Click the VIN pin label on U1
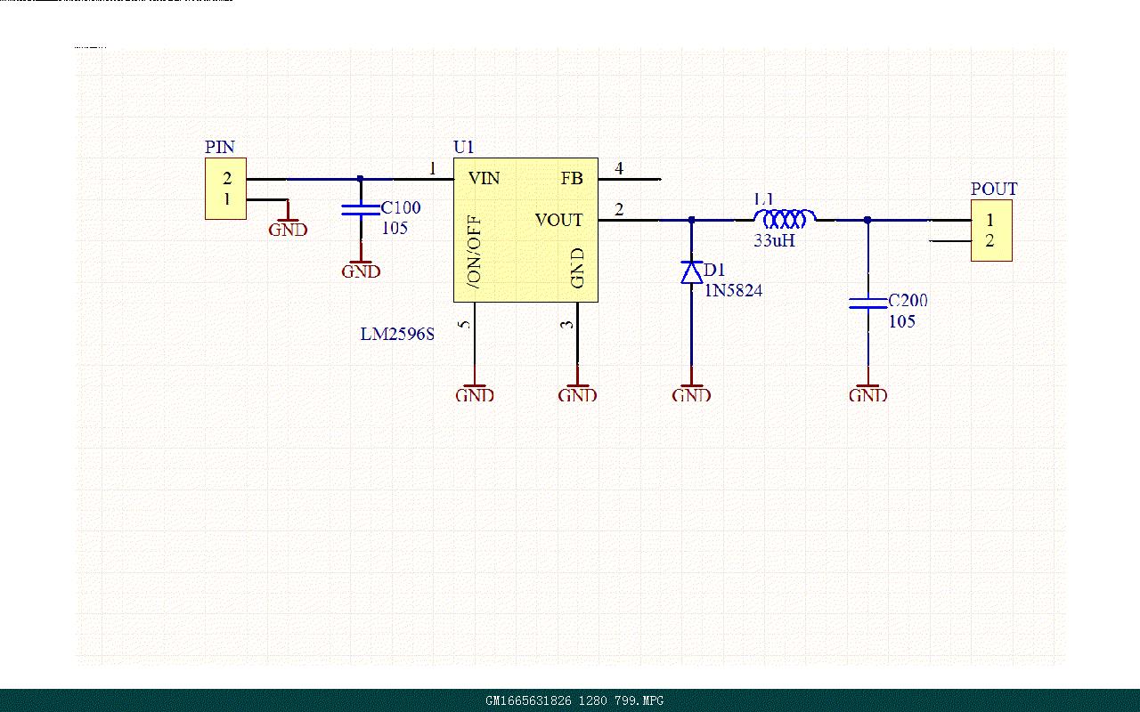Screen dimensions: 1140x712 coord(484,178)
